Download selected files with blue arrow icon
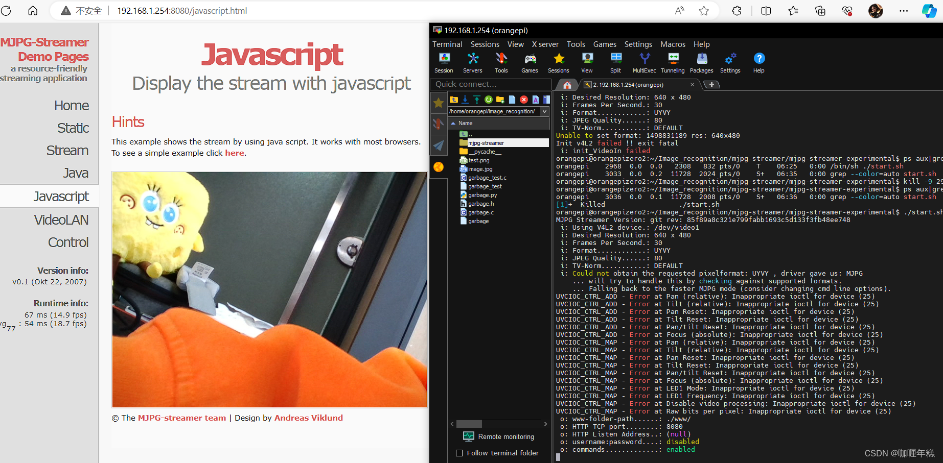 pos(465,100)
